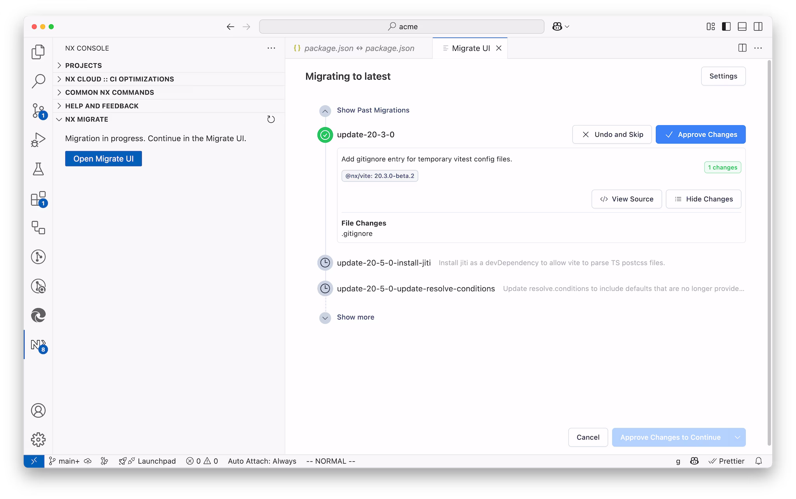796x499 pixels.
Task: Toggle the panel visibility control
Action: [x=742, y=26]
